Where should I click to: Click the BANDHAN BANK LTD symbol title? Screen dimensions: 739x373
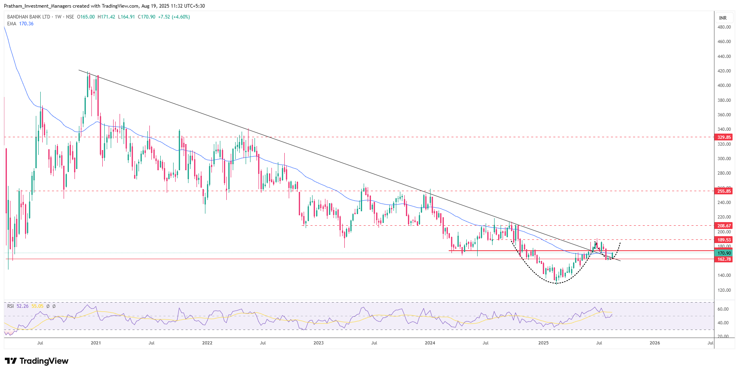coord(29,17)
